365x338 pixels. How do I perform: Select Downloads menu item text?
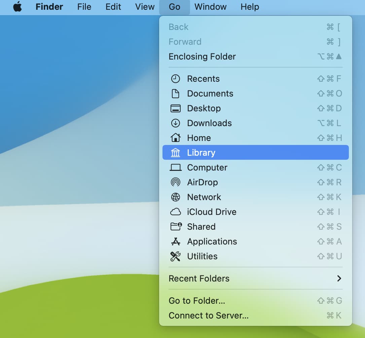[x=209, y=123]
